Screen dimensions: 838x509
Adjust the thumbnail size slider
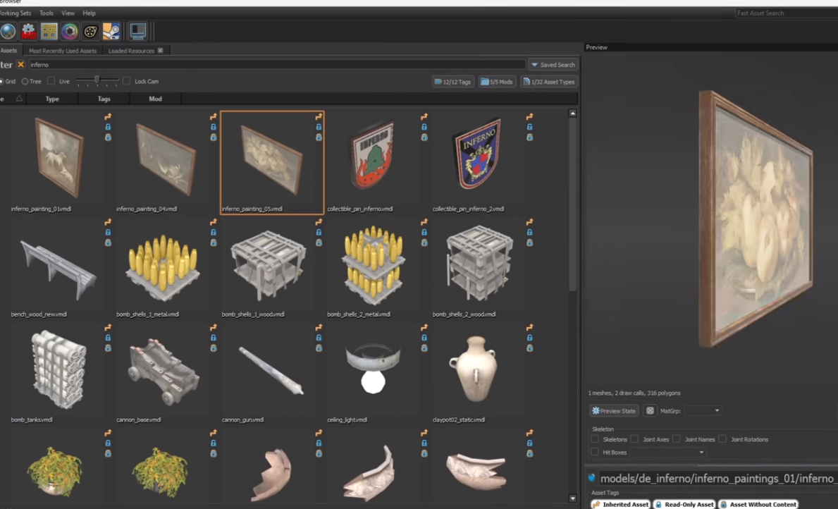pyautogui.click(x=97, y=80)
